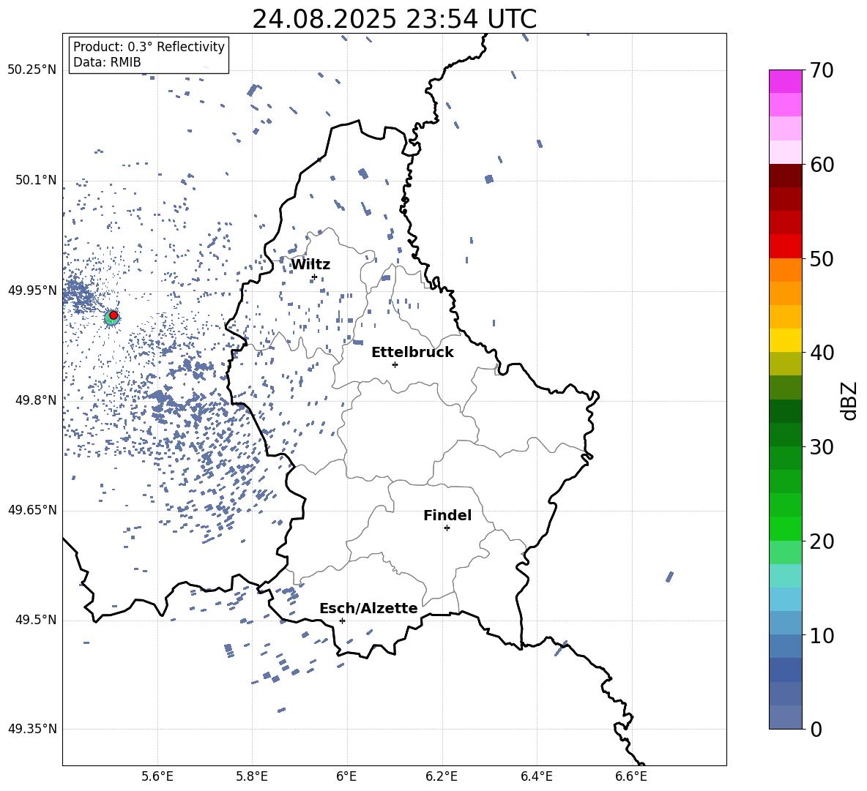Click the 49.95°N latitude label
867x791 pixels.
32,290
